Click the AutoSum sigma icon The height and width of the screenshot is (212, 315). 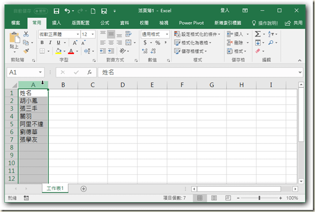coord(258,34)
